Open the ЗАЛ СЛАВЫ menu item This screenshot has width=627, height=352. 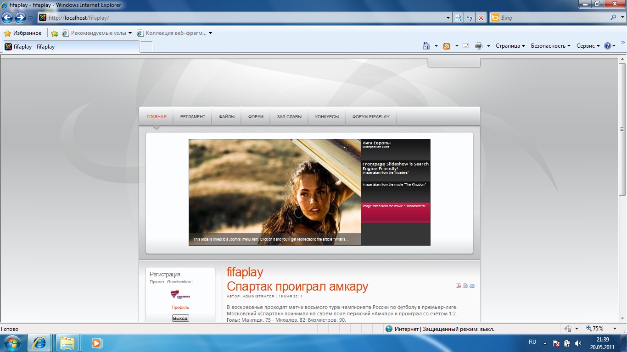(x=289, y=116)
